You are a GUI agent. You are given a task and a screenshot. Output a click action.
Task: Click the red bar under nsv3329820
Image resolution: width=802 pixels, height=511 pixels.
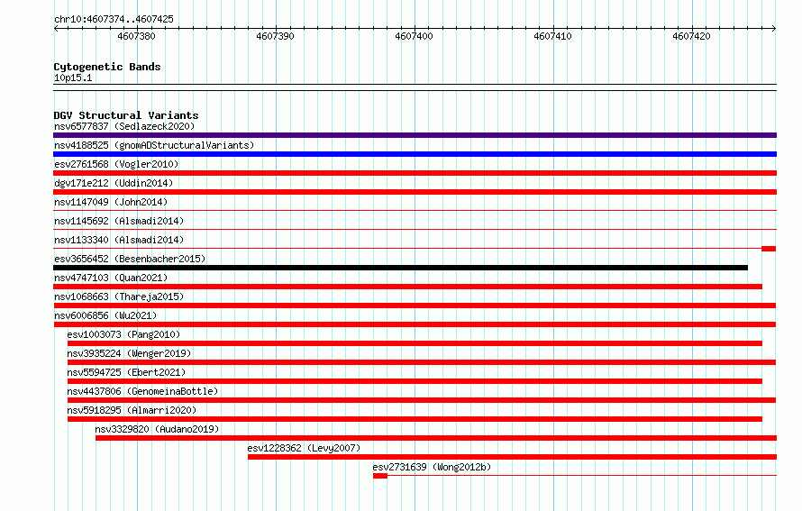tap(436, 438)
